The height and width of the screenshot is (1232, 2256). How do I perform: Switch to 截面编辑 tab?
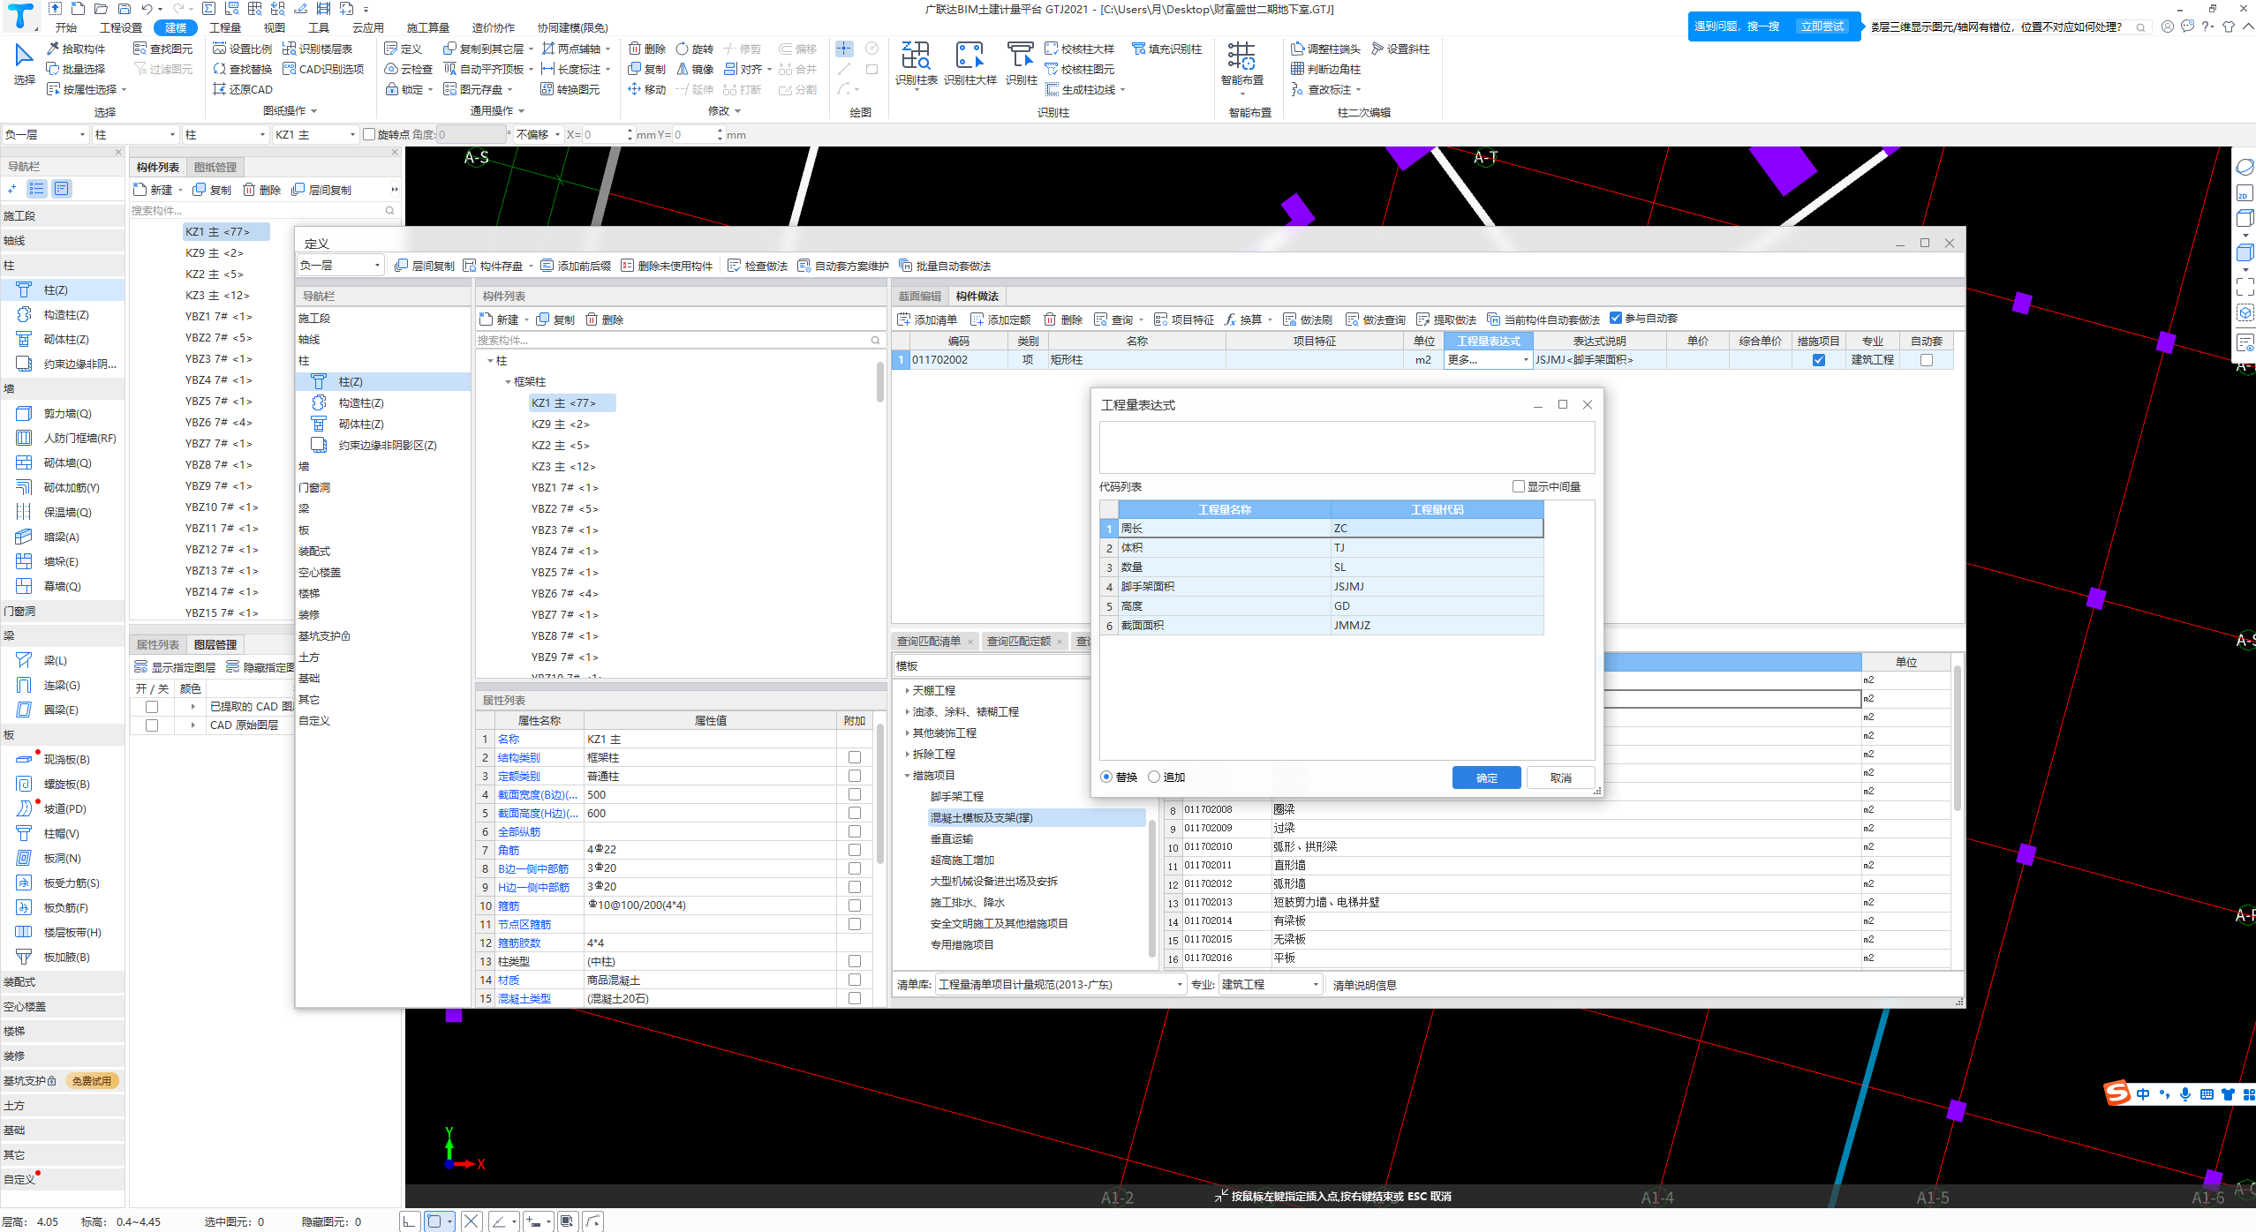919,296
